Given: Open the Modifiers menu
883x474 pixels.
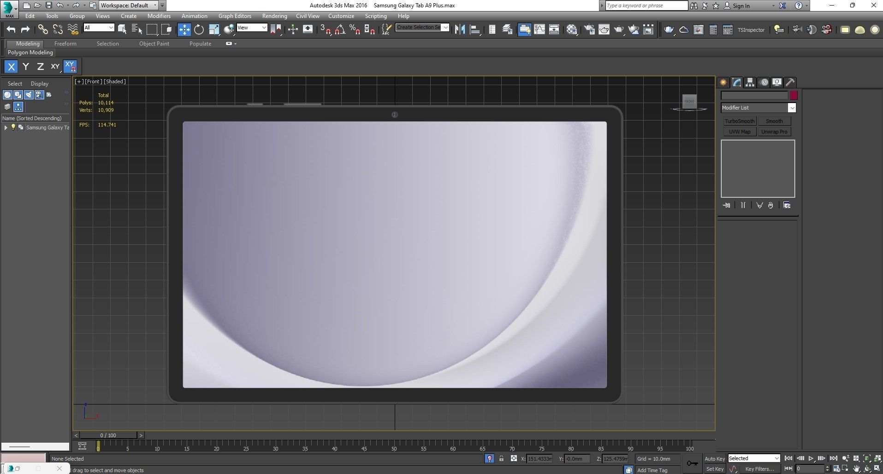Looking at the screenshot, I should pyautogui.click(x=159, y=16).
